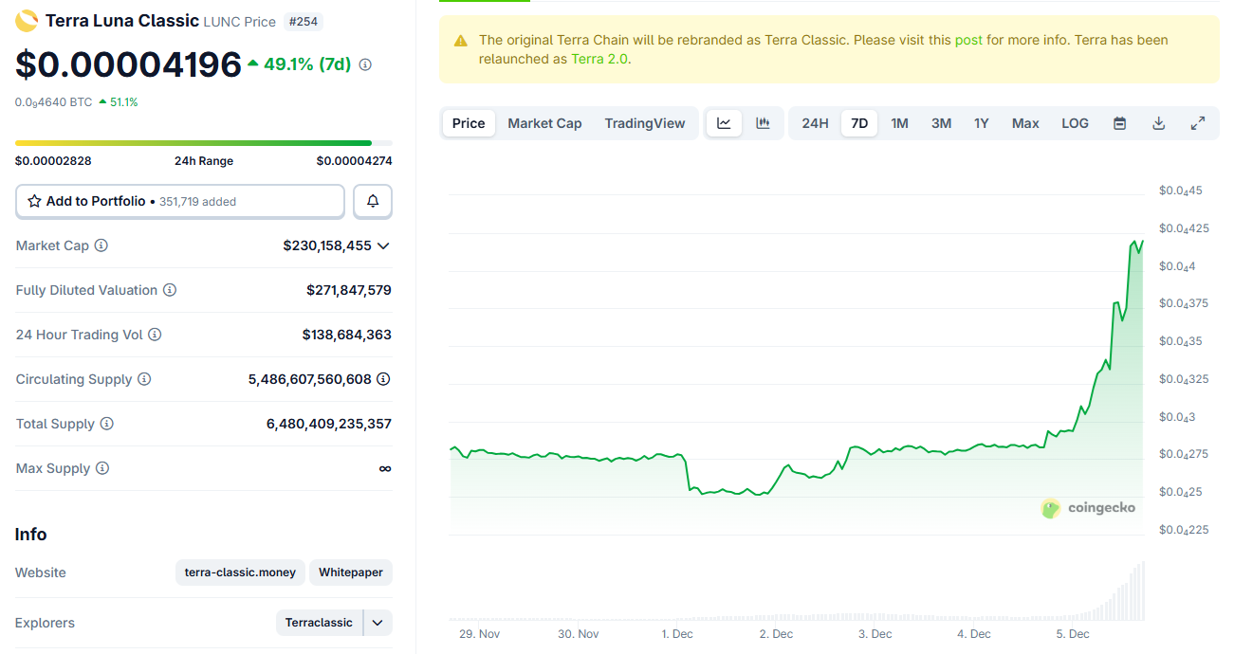
Task: Click the CoinGecko watermark logo on chart
Action: pos(1050,508)
